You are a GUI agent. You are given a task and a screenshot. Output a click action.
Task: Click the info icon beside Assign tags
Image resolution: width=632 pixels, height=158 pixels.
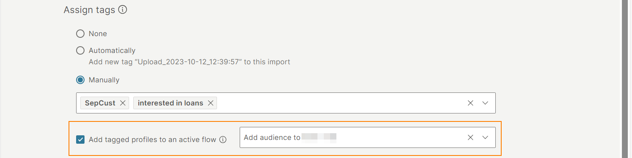pyautogui.click(x=123, y=10)
